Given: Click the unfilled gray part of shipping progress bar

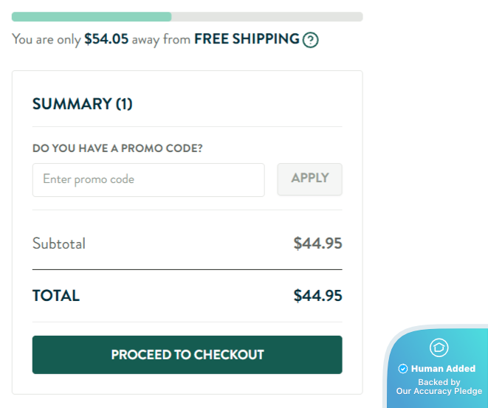Looking at the screenshot, I should click(x=267, y=16).
